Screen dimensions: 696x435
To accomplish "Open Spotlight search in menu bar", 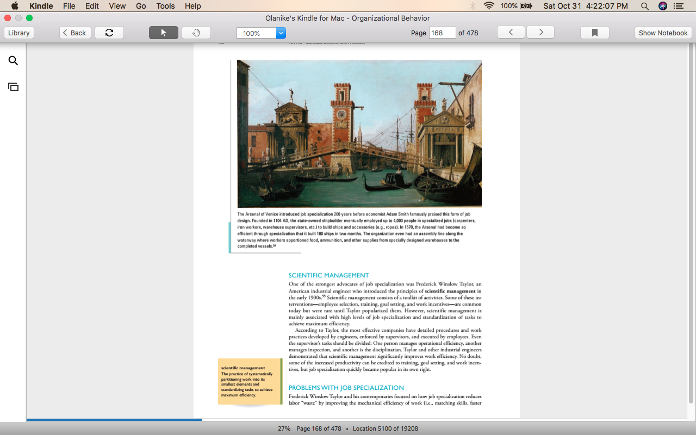I will 644,6.
